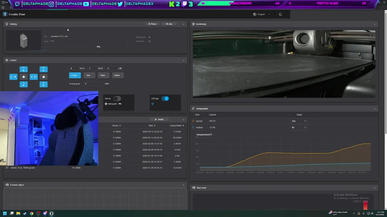Collapse the file list panel beside Import
387x217 pixels.
(183, 120)
